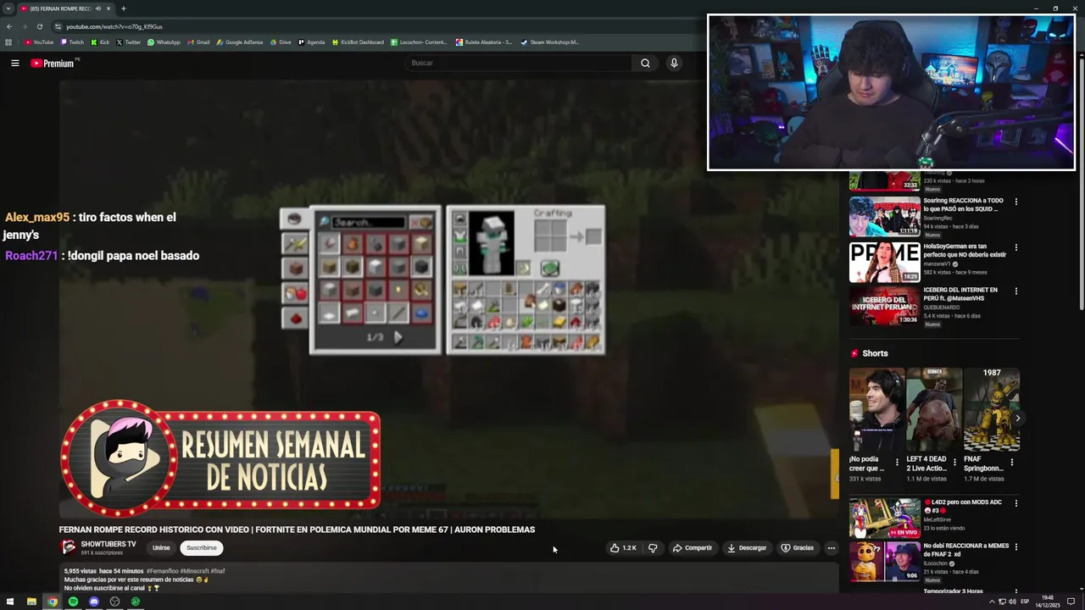Open options for HolaSoyGerman video
The height and width of the screenshot is (610, 1085).
tap(1015, 247)
